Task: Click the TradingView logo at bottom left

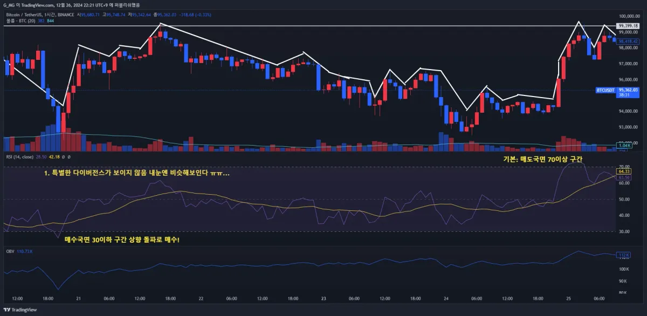Action: pyautogui.click(x=20, y=310)
